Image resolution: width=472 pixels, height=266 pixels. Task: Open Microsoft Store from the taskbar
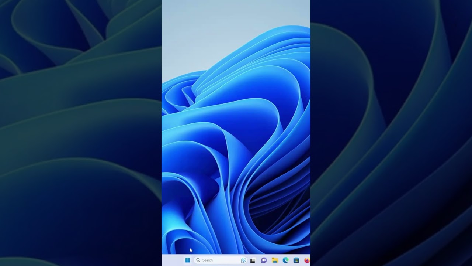(x=296, y=260)
